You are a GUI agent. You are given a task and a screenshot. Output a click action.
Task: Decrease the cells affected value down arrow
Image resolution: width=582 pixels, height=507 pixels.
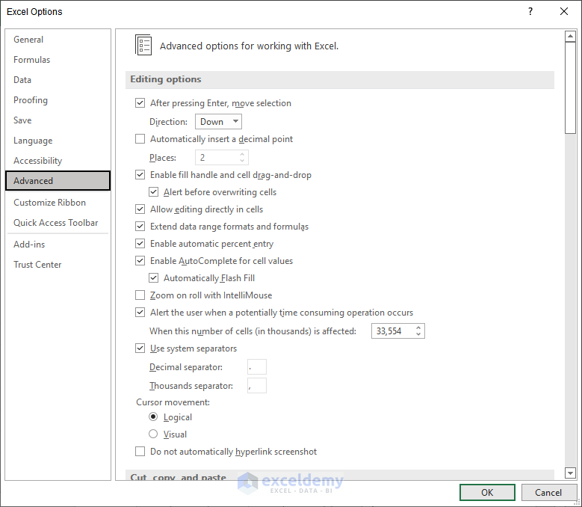pos(418,334)
